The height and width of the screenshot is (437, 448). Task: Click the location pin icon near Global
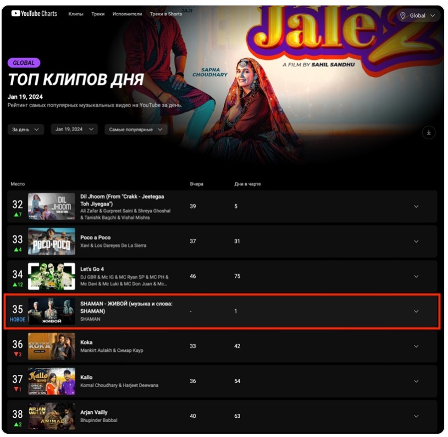coord(402,15)
